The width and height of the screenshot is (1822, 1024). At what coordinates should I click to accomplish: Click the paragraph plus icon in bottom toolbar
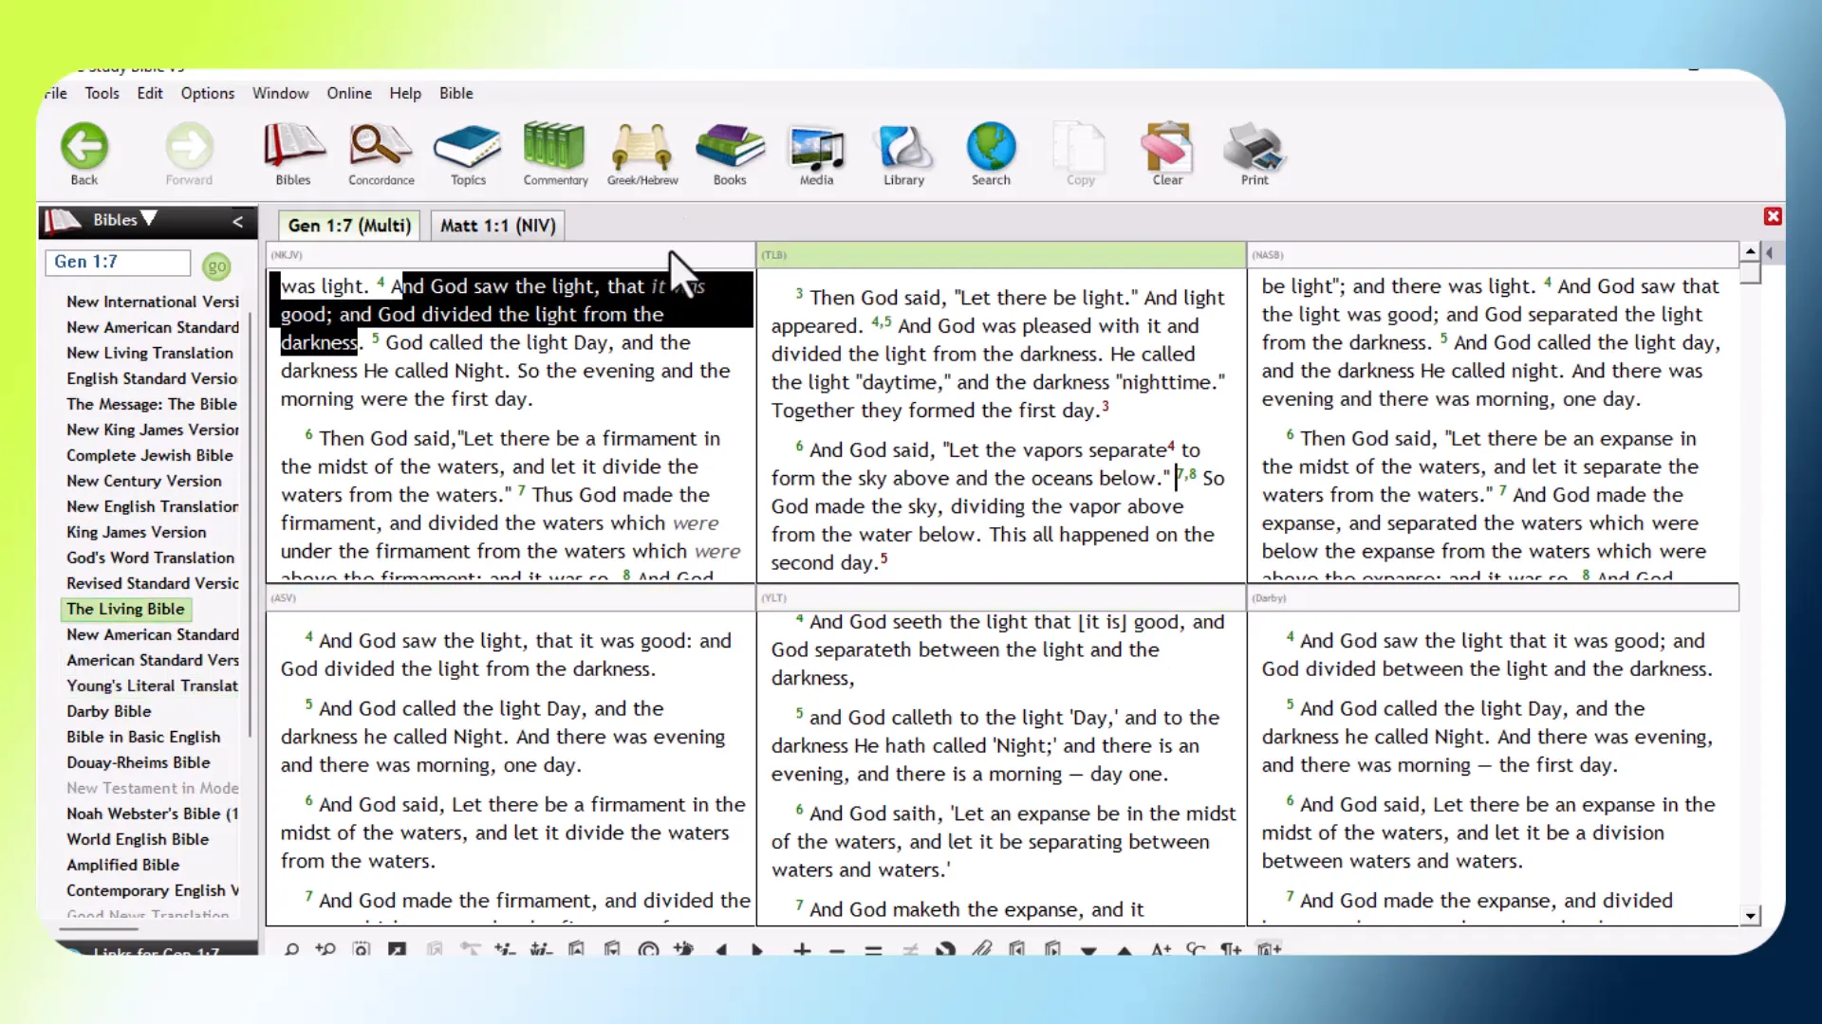tap(1231, 948)
